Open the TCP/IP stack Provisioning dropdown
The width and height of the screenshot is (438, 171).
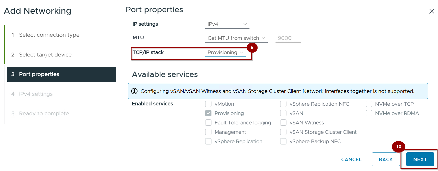(225, 52)
